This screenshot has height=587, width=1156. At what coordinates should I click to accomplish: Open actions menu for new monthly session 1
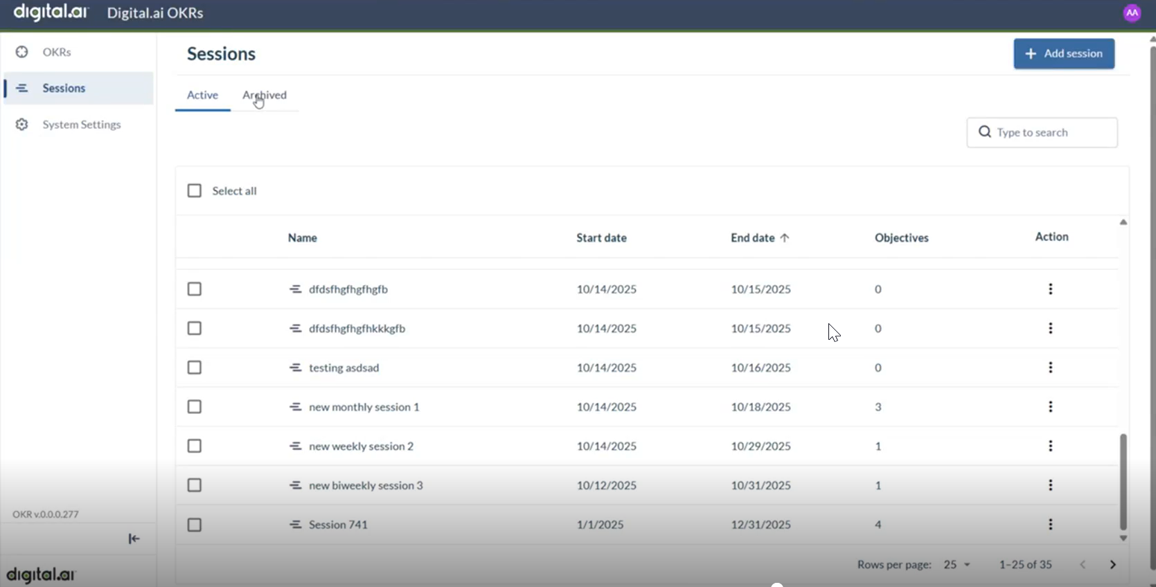pos(1051,406)
